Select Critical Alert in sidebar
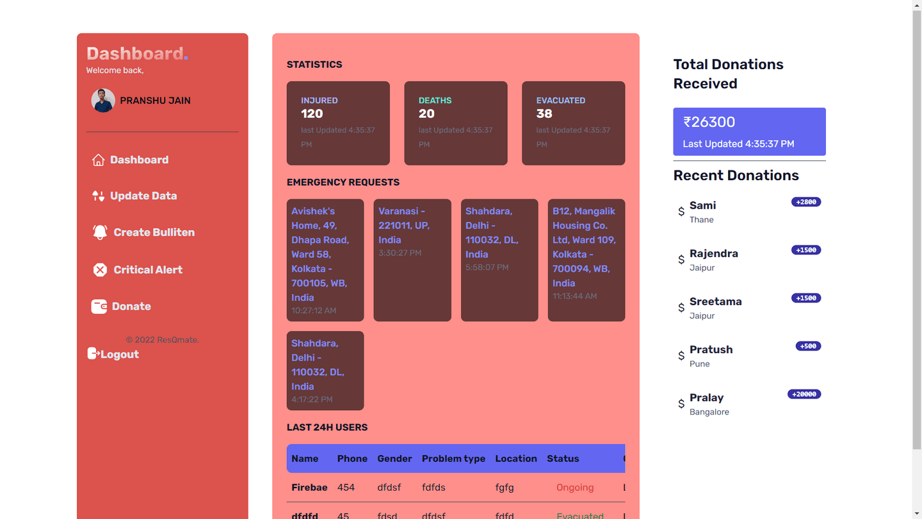This screenshot has width=922, height=519. 148,270
